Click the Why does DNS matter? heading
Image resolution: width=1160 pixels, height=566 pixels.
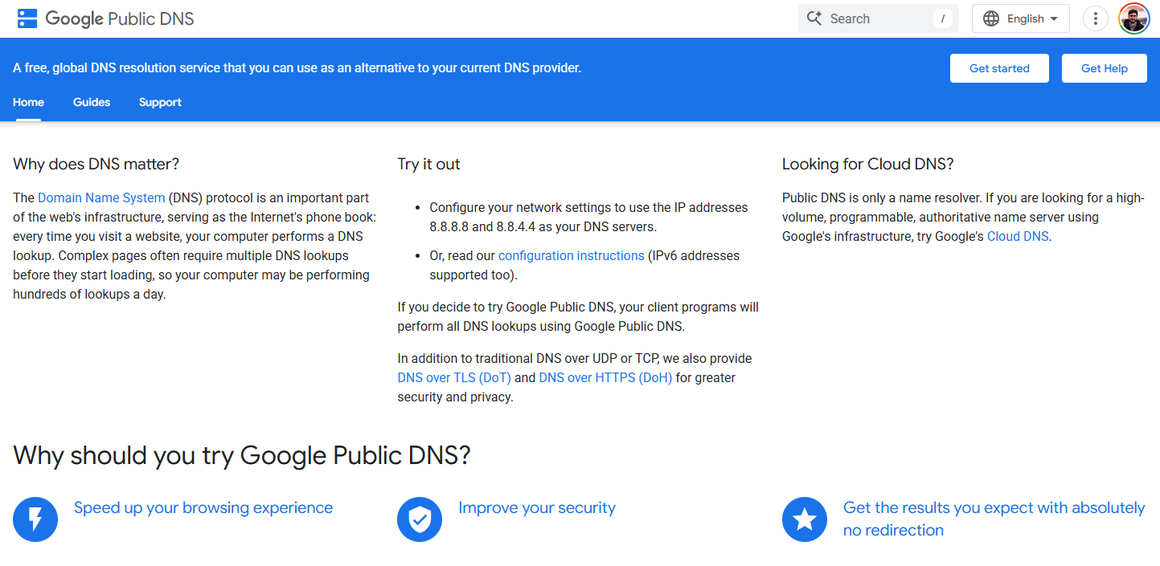(96, 164)
